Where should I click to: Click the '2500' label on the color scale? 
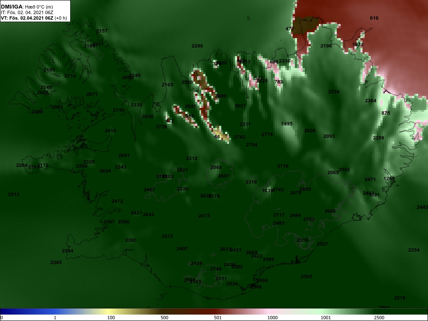[x=379, y=318]
